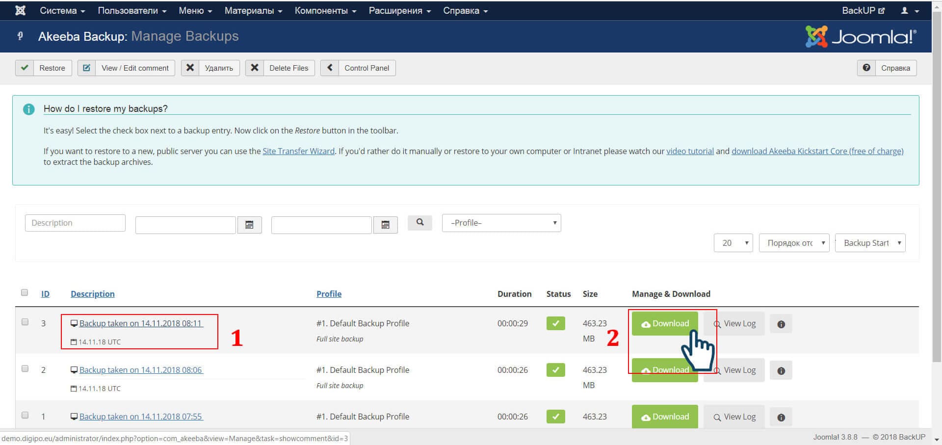942x445 pixels.
Task: Click the magnifier search button in the filters
Action: tap(419, 222)
